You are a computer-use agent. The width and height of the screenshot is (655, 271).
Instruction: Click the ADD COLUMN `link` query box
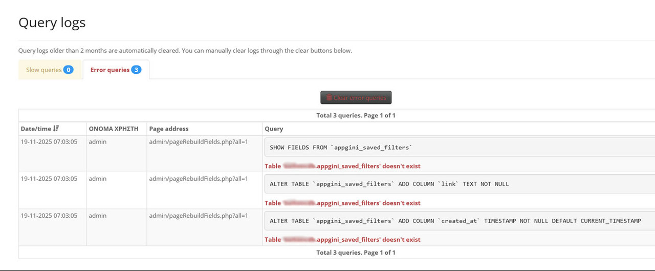click(x=460, y=184)
